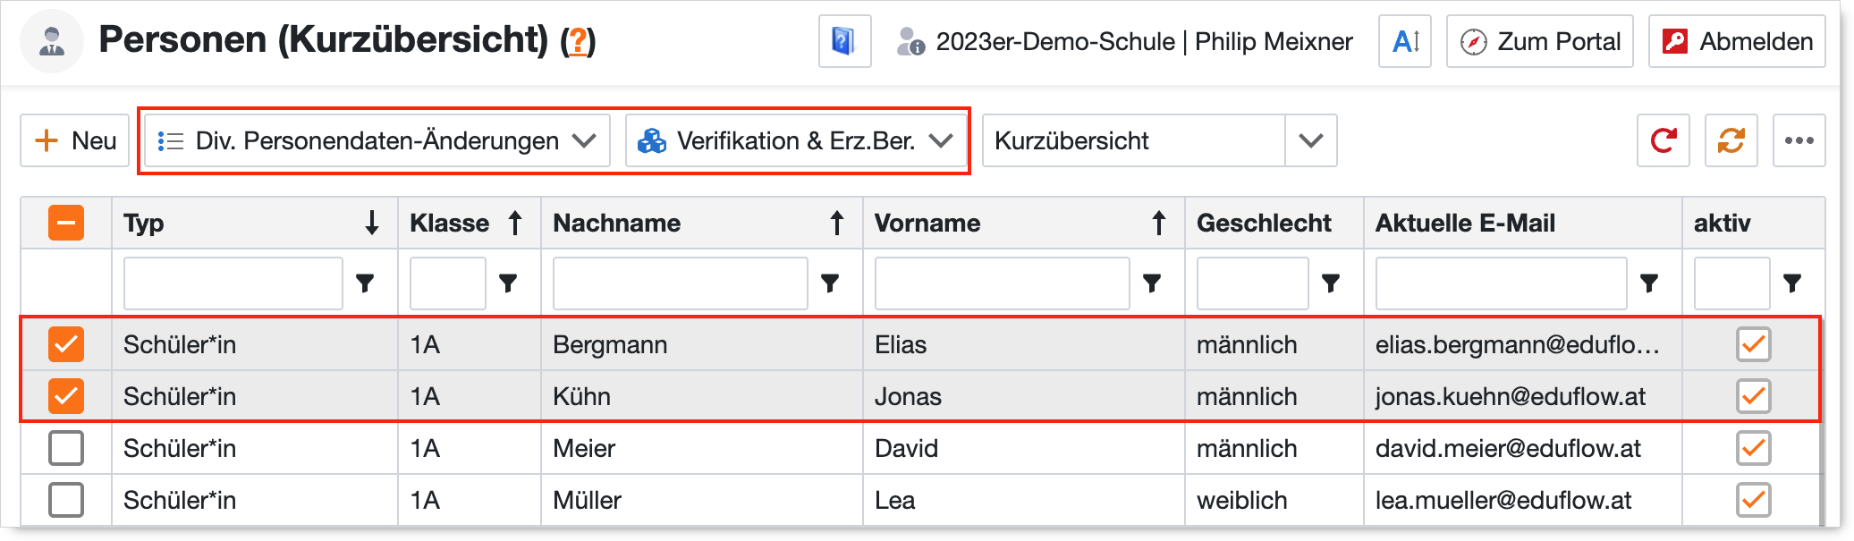The width and height of the screenshot is (1854, 541).
Task: Toggle the select-all header checkbox
Action: point(66,223)
